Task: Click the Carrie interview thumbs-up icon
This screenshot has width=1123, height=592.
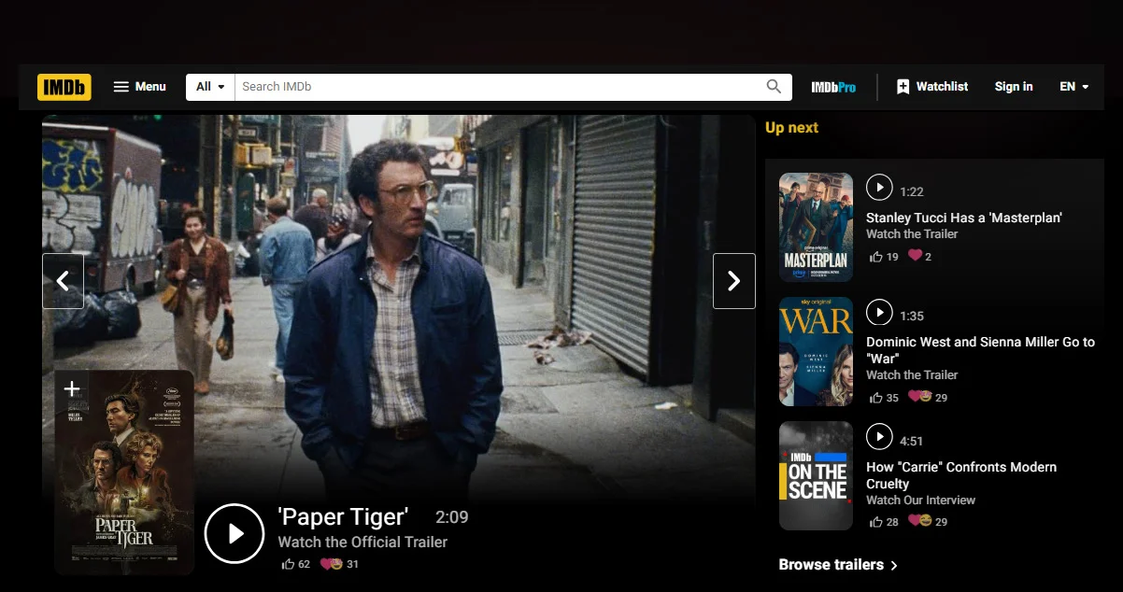Action: pos(875,522)
